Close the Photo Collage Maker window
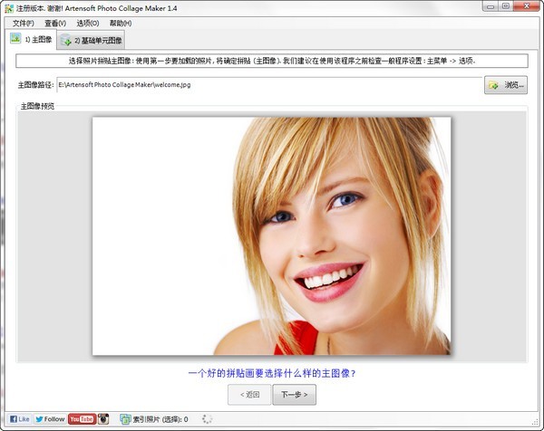The width and height of the screenshot is (544, 431). pyautogui.click(x=526, y=6)
